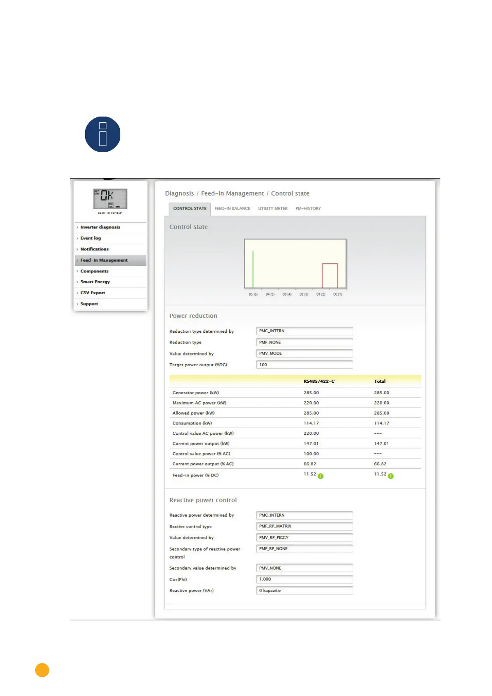Click the Cos(Phi) value field

(304, 579)
